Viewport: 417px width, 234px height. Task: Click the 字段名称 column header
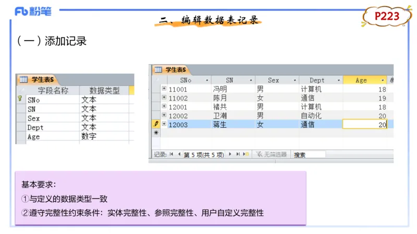point(53,90)
